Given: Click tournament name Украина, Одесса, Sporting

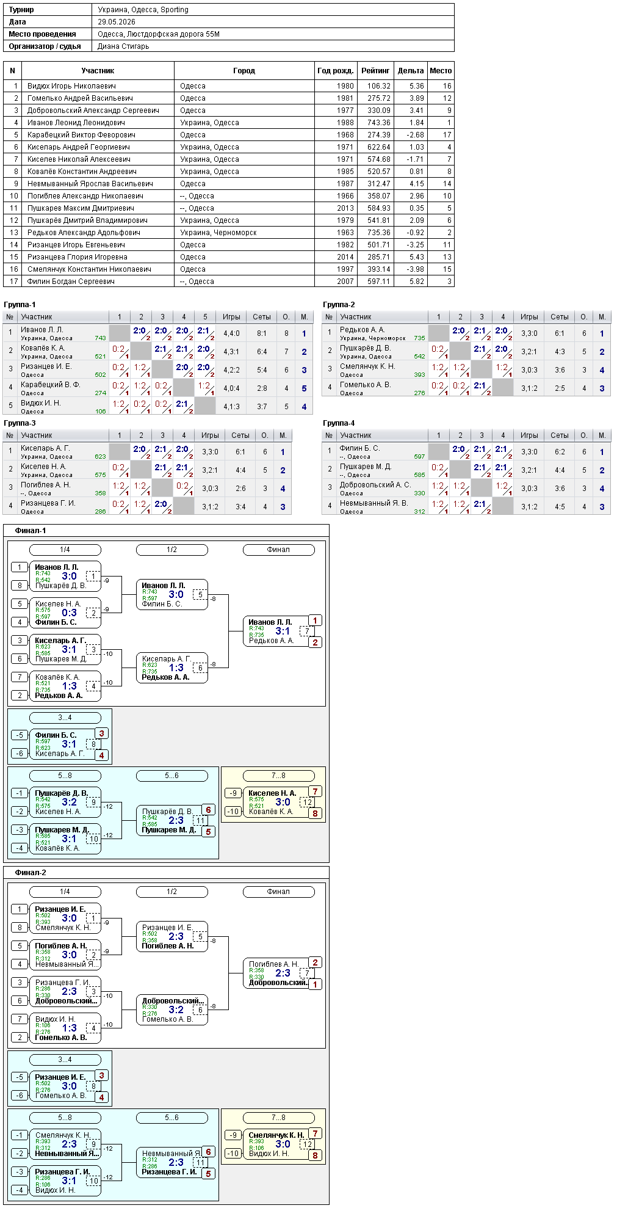Looking at the screenshot, I should point(143,10).
